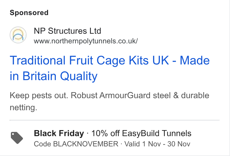Click the word 'Tunnels' in the promotion line
230x156 pixels.
[177, 133]
